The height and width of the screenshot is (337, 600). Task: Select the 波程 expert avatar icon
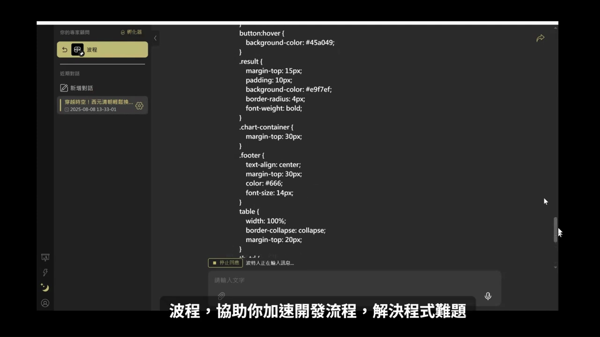pyautogui.click(x=77, y=50)
